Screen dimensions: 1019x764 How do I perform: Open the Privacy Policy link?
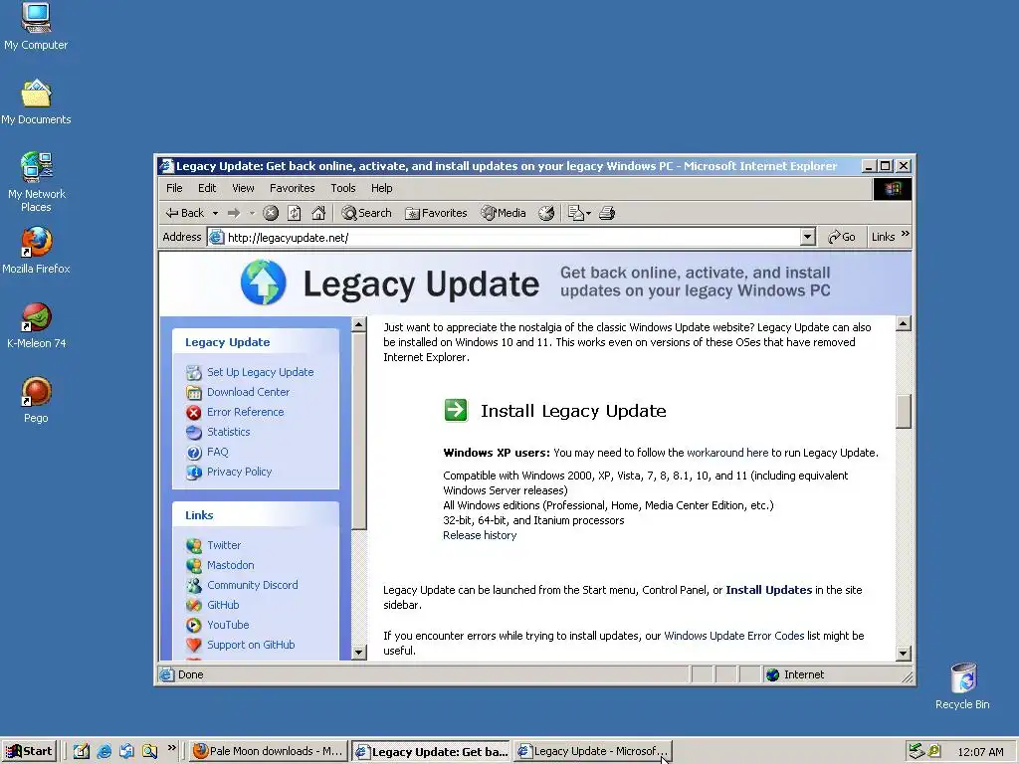coord(239,472)
